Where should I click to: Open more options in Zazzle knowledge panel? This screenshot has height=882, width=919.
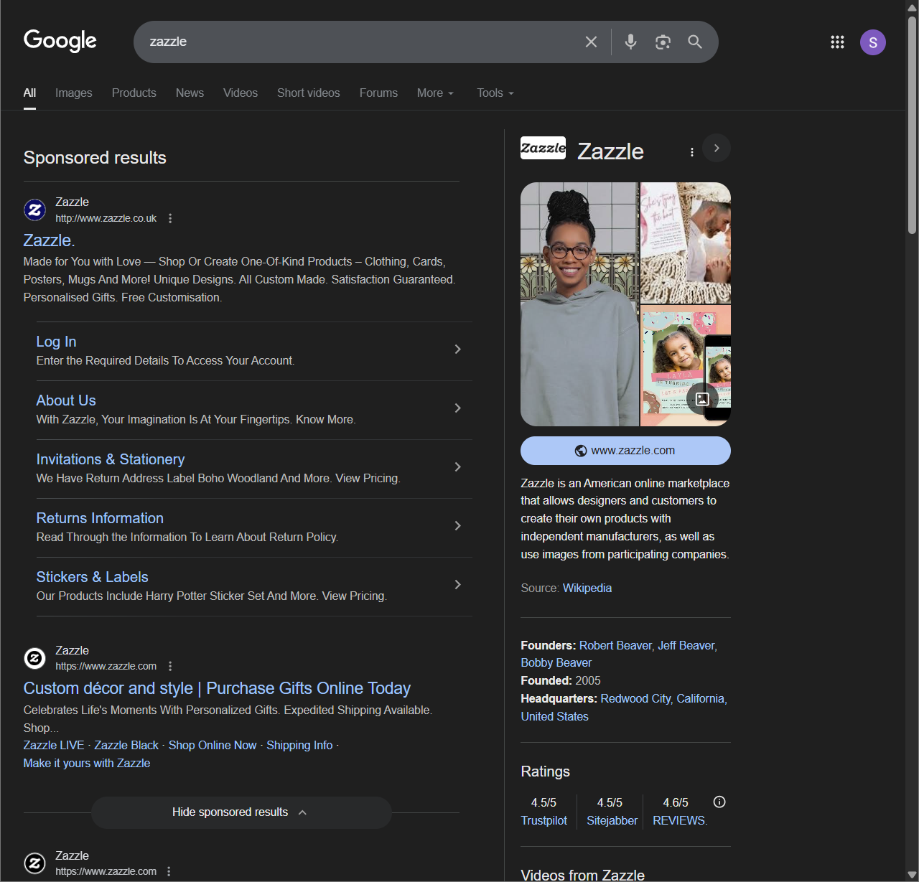tap(692, 151)
